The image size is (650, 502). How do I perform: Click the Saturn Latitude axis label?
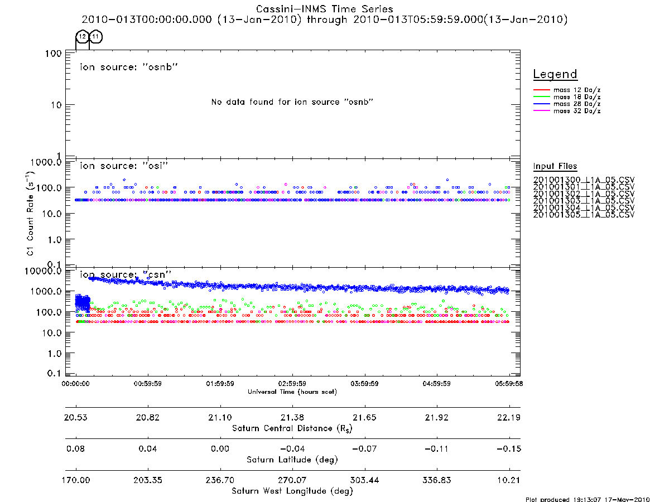point(292,460)
